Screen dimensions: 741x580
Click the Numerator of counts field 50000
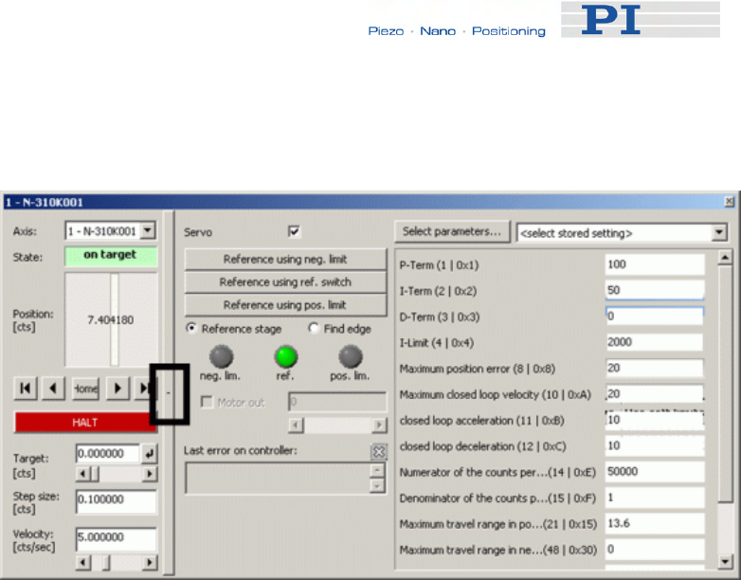655,472
